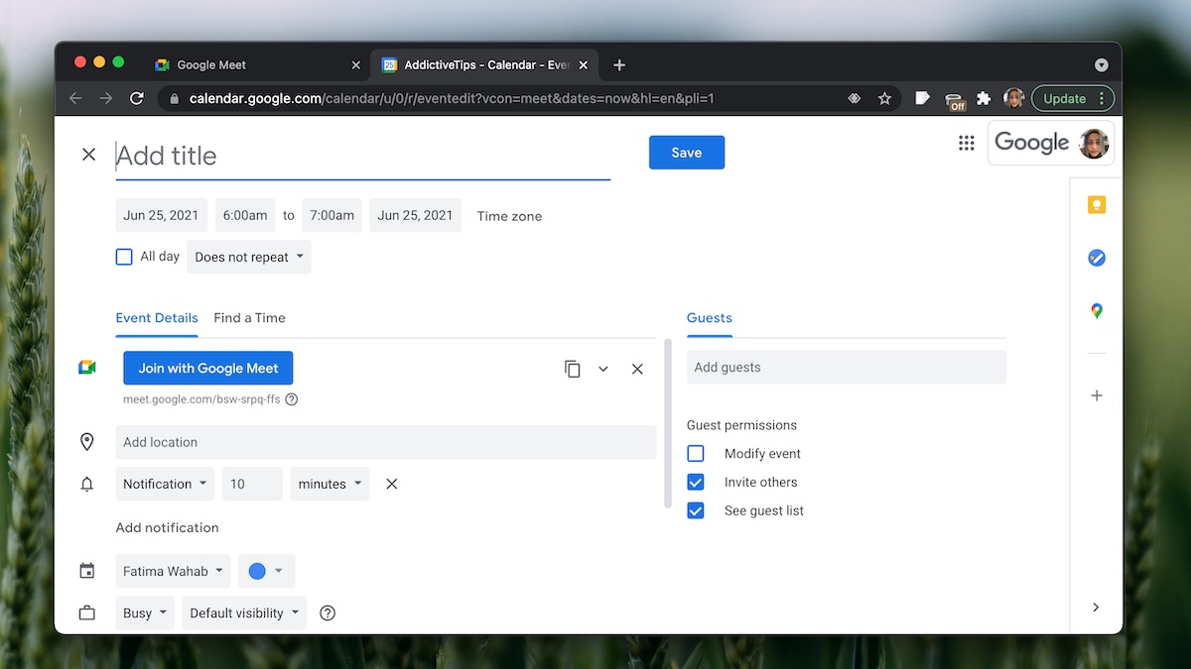This screenshot has width=1191, height=669.
Task: Open the event color dropdown
Action: 266,571
